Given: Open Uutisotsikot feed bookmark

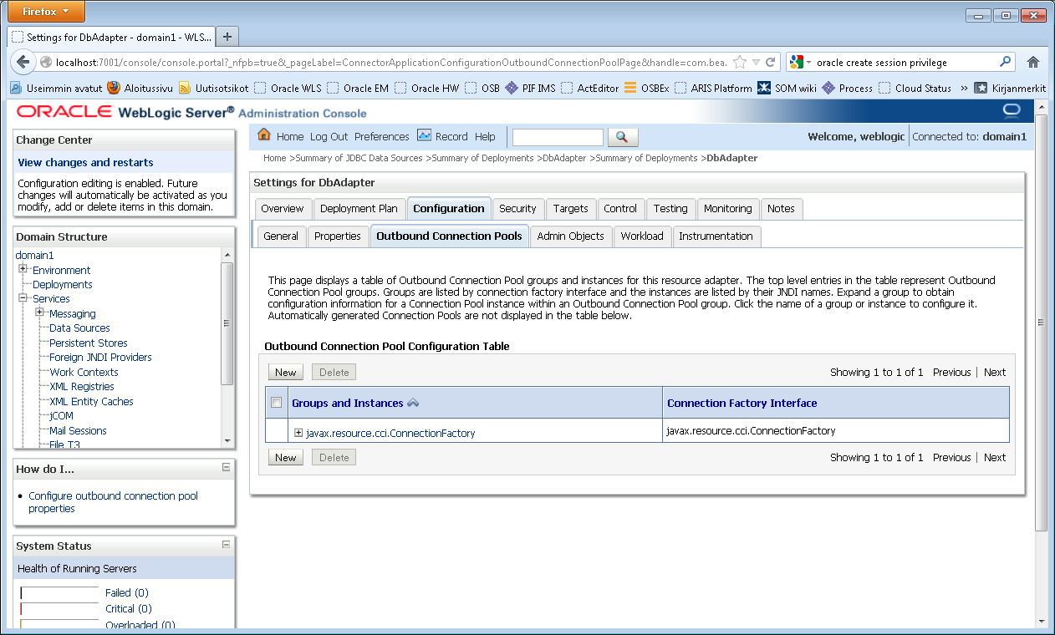Looking at the screenshot, I should (213, 88).
